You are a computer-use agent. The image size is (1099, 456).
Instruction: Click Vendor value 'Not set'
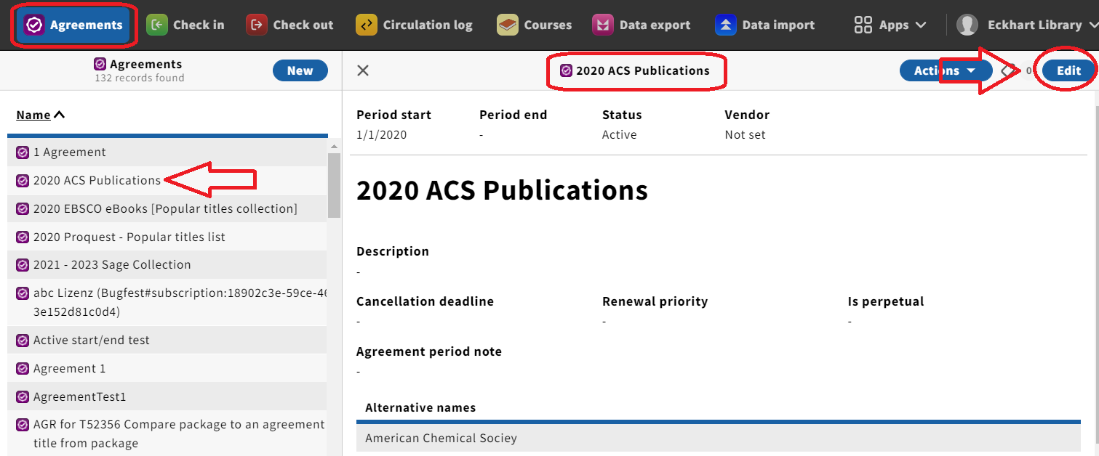[x=745, y=134]
